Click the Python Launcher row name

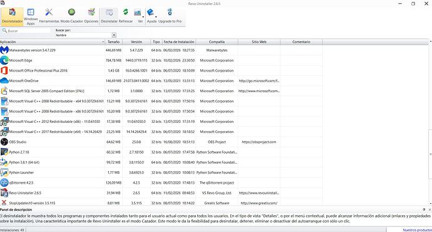[21, 172]
